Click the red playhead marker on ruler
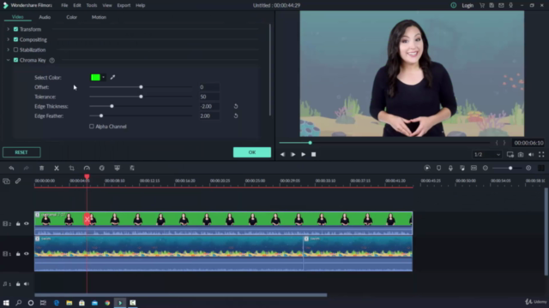Screen dimensions: 549x308 87,177
